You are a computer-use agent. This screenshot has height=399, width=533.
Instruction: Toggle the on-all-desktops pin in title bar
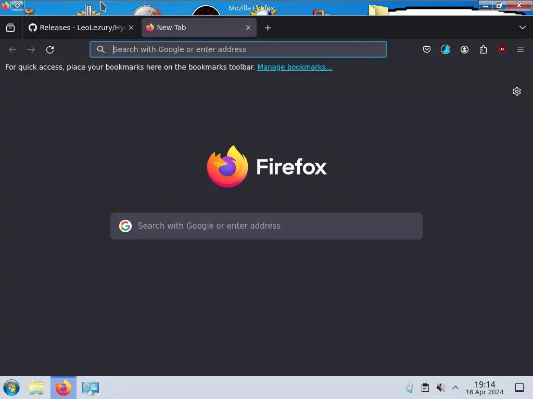pos(17,5)
